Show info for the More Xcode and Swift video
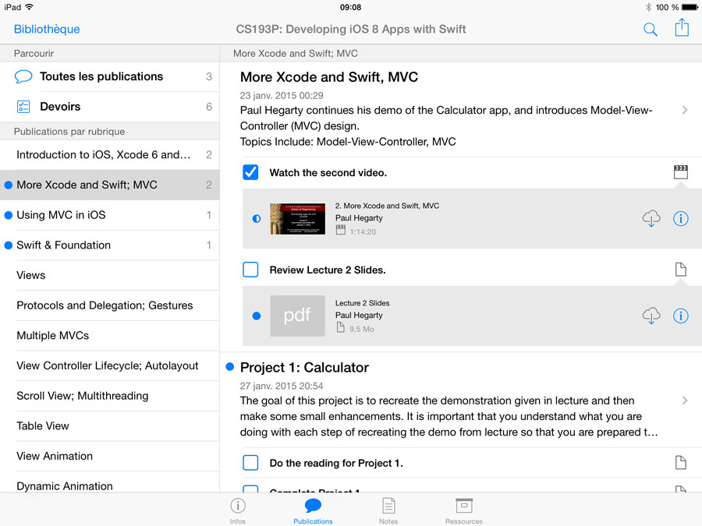Image resolution: width=702 pixels, height=526 pixels. 680,218
